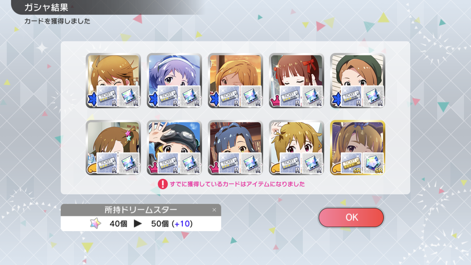Select the red ribbon girl card
Viewport: 471px width, 265px height.
click(x=296, y=81)
